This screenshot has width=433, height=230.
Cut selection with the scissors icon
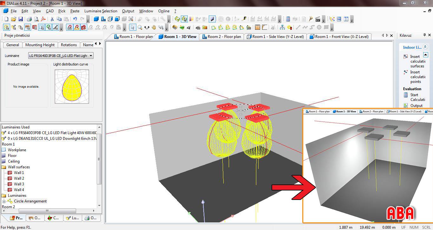tap(52, 19)
